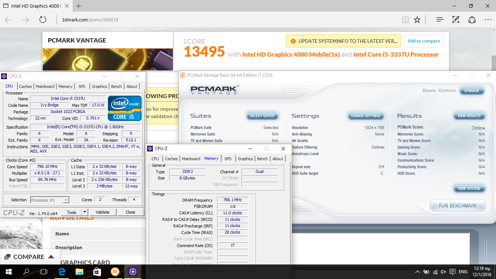This screenshot has width=496, height=279.
Task: Switch to CPU-Z taskbar icon
Action: tap(133, 271)
